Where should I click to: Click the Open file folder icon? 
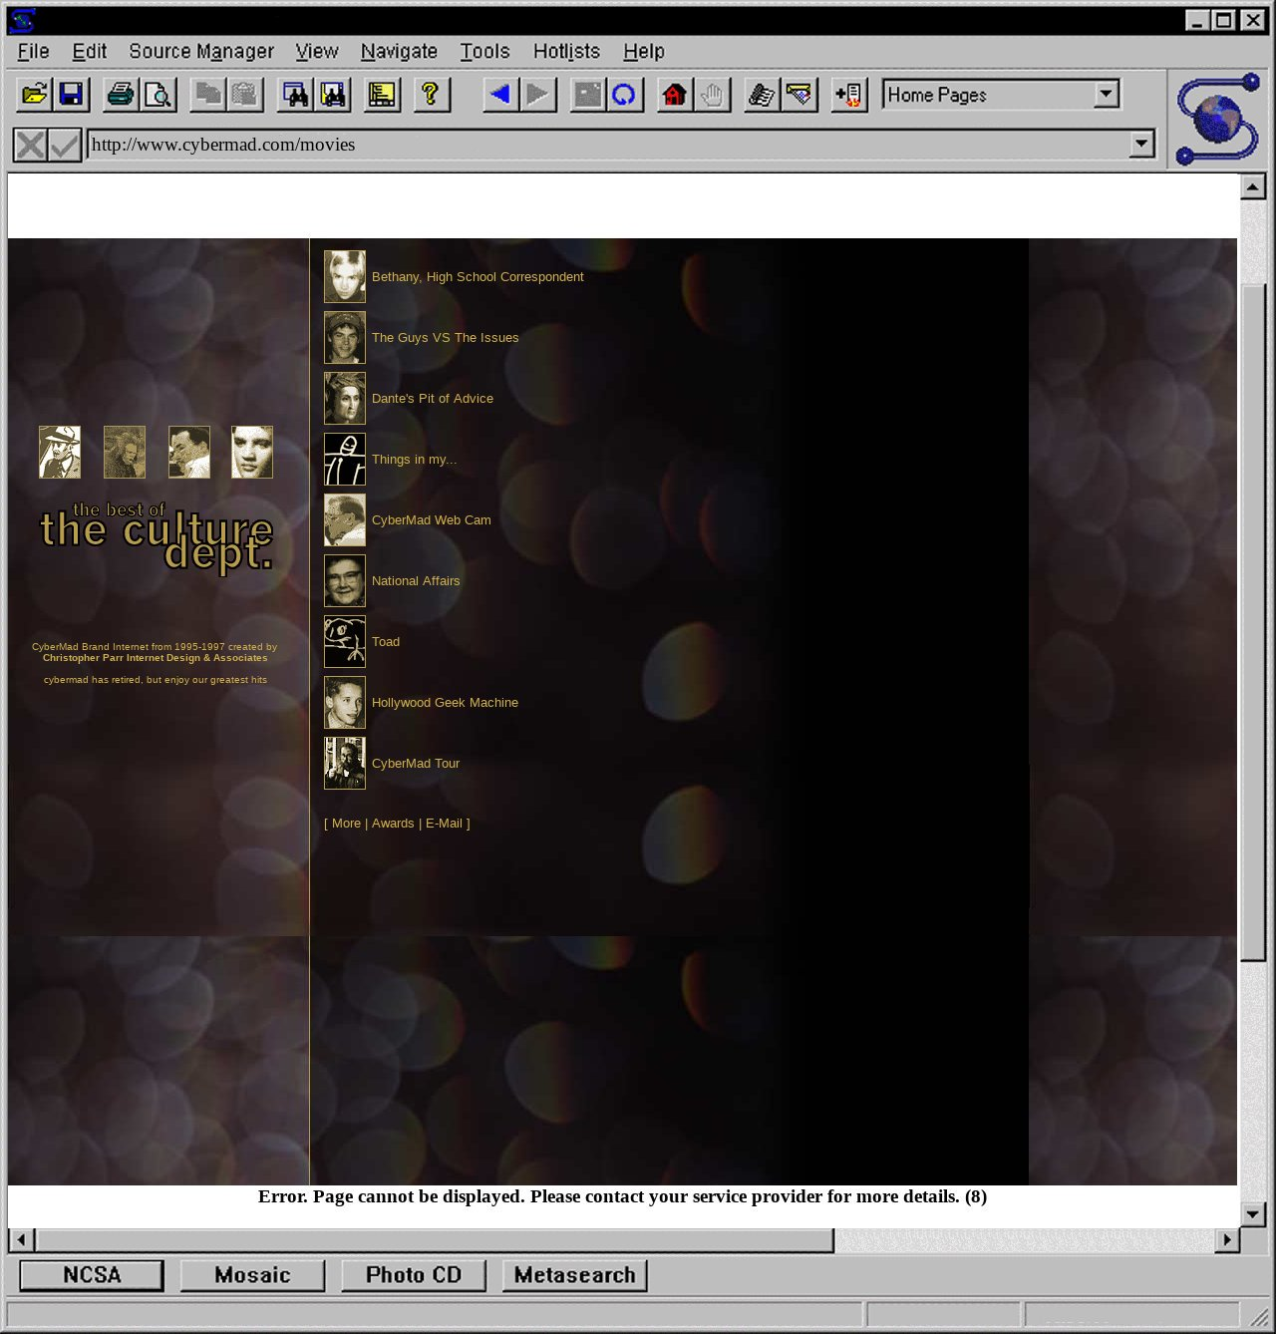pyautogui.click(x=34, y=95)
